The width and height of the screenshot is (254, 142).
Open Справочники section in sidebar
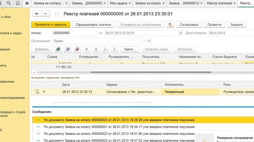(7, 82)
